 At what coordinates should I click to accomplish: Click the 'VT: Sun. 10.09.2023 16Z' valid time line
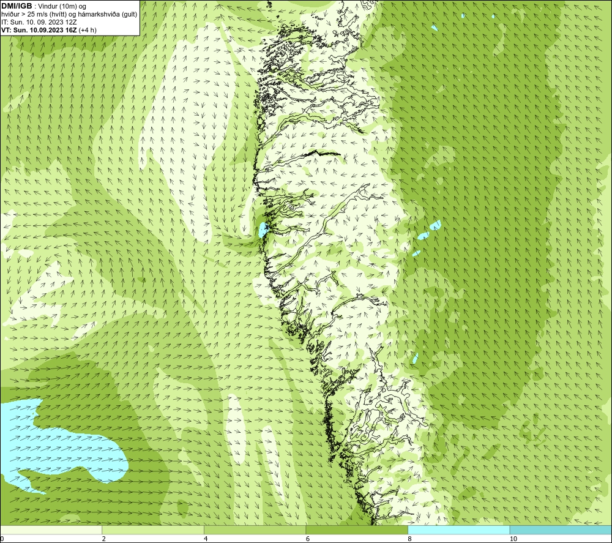click(39, 30)
